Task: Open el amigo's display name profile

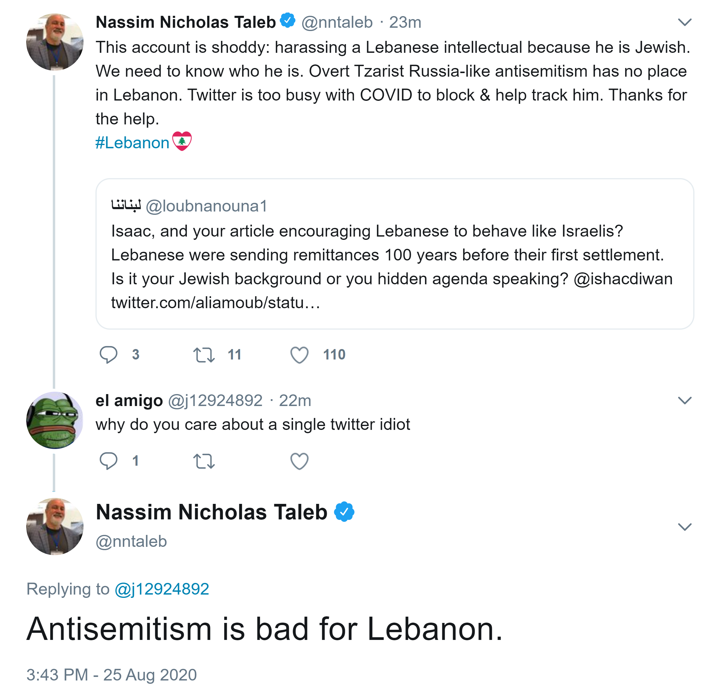Action: (129, 400)
